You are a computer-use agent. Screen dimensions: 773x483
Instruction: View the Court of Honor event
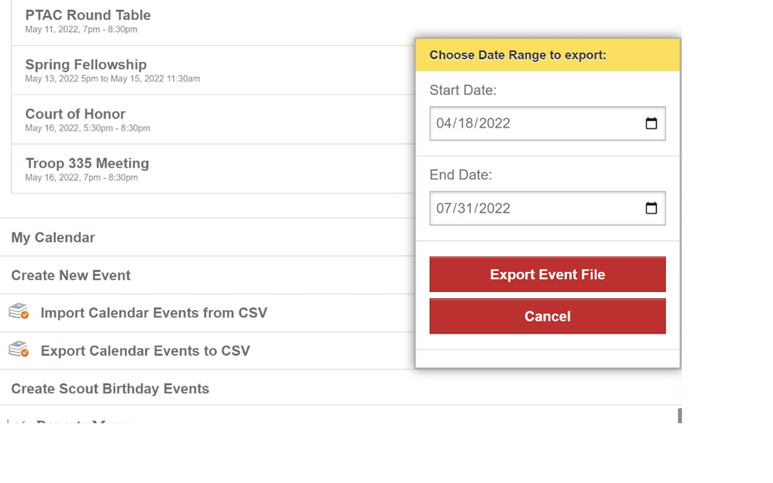(x=75, y=114)
